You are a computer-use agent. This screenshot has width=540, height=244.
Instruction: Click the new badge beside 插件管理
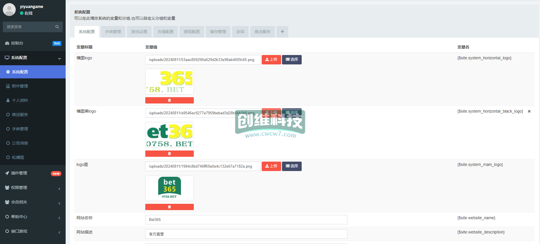point(56,174)
